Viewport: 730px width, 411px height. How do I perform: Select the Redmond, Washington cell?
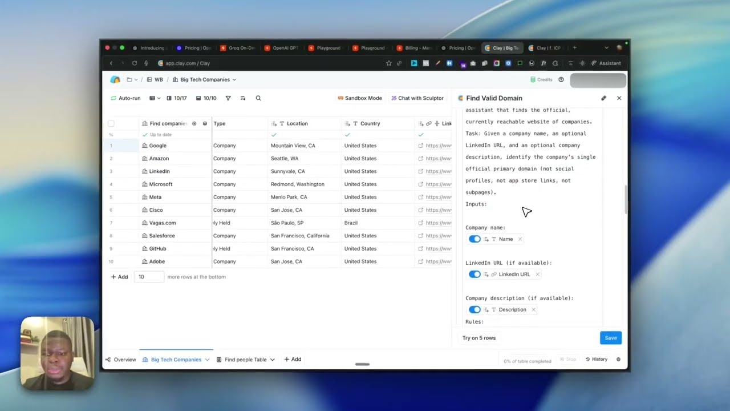(x=305, y=184)
